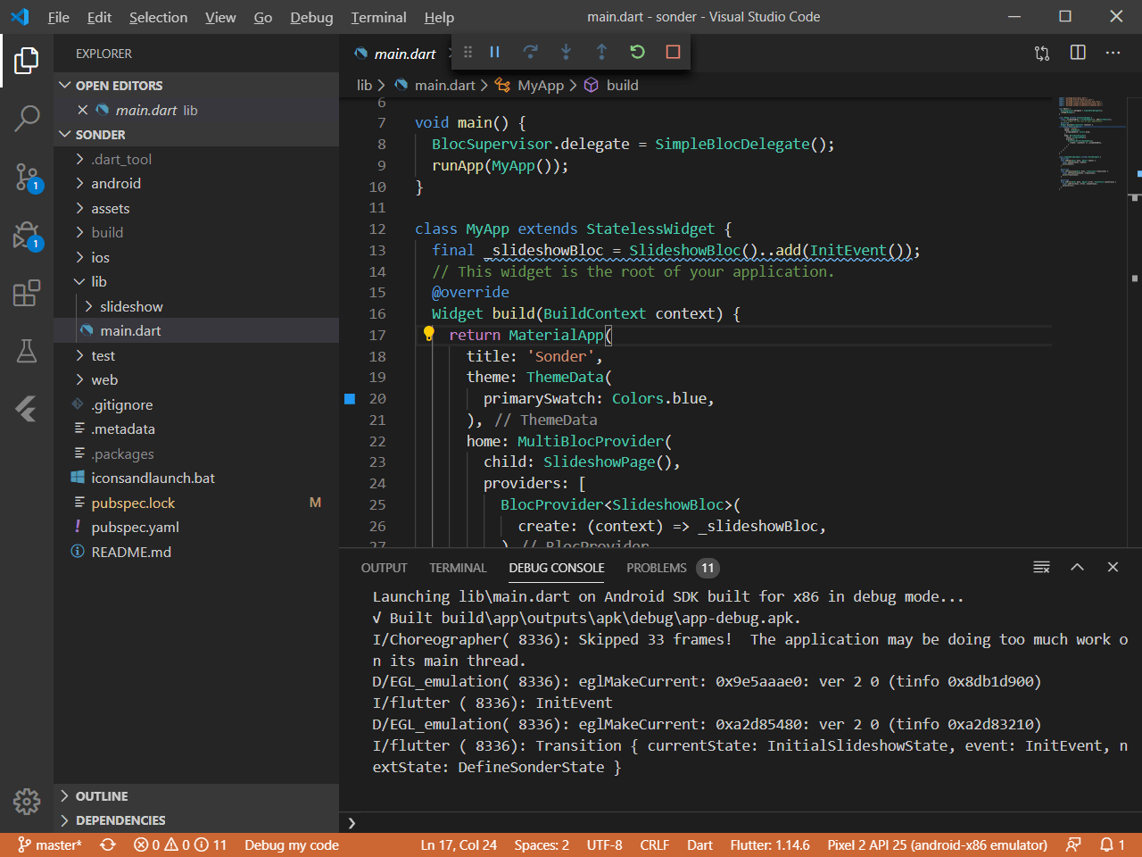Split the editor using the layout icon
Viewport: 1142px width, 857px height.
pos(1077,53)
